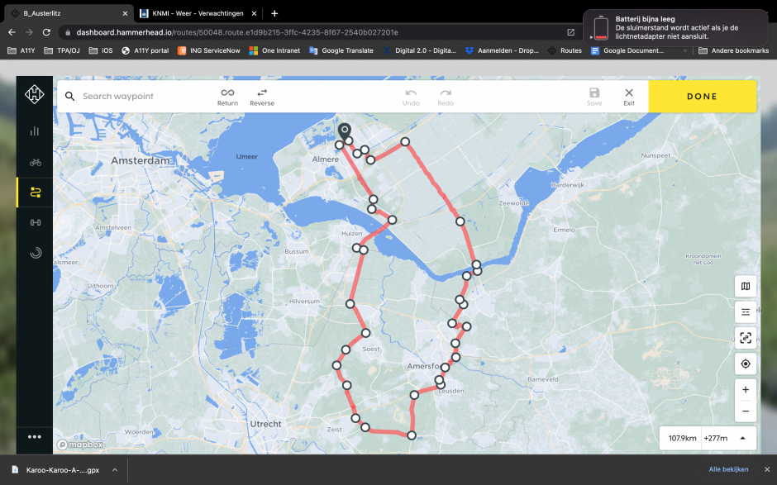Click the +277m elevation readout
This screenshot has width=777, height=485.
(x=716, y=438)
